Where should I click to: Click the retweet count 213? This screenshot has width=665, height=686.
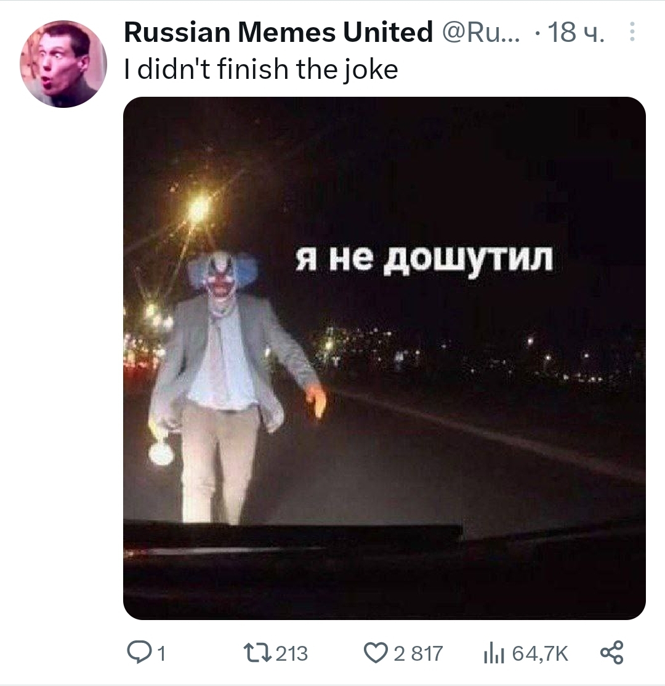tap(292, 653)
